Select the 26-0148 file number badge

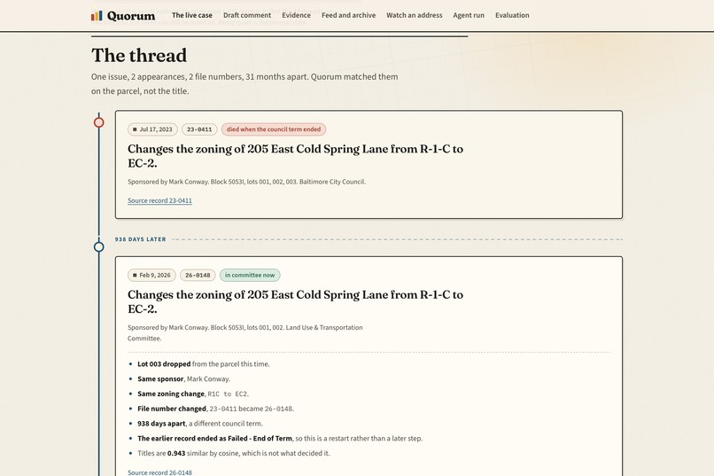coord(198,275)
